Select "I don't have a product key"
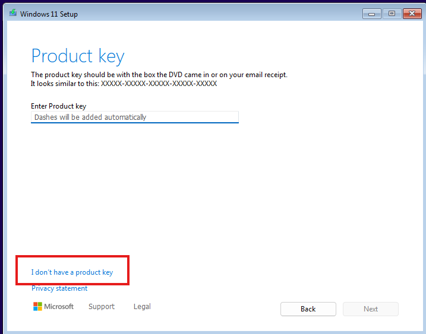Viewport: 426px width, 334px height. click(x=72, y=272)
